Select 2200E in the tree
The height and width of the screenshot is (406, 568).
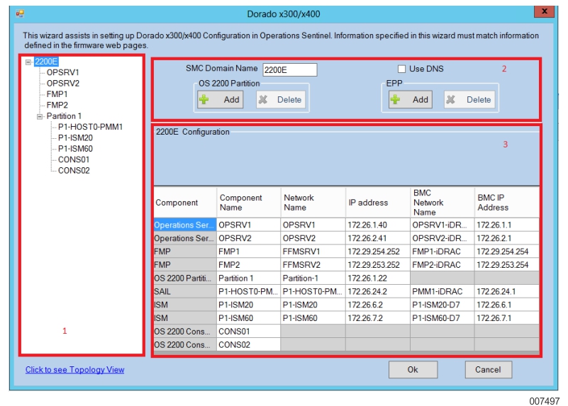pyautogui.click(x=46, y=62)
